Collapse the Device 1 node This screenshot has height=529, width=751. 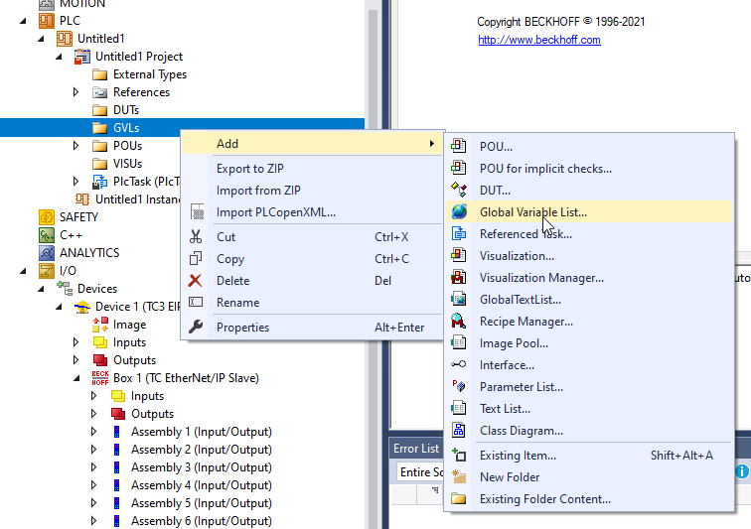point(59,307)
